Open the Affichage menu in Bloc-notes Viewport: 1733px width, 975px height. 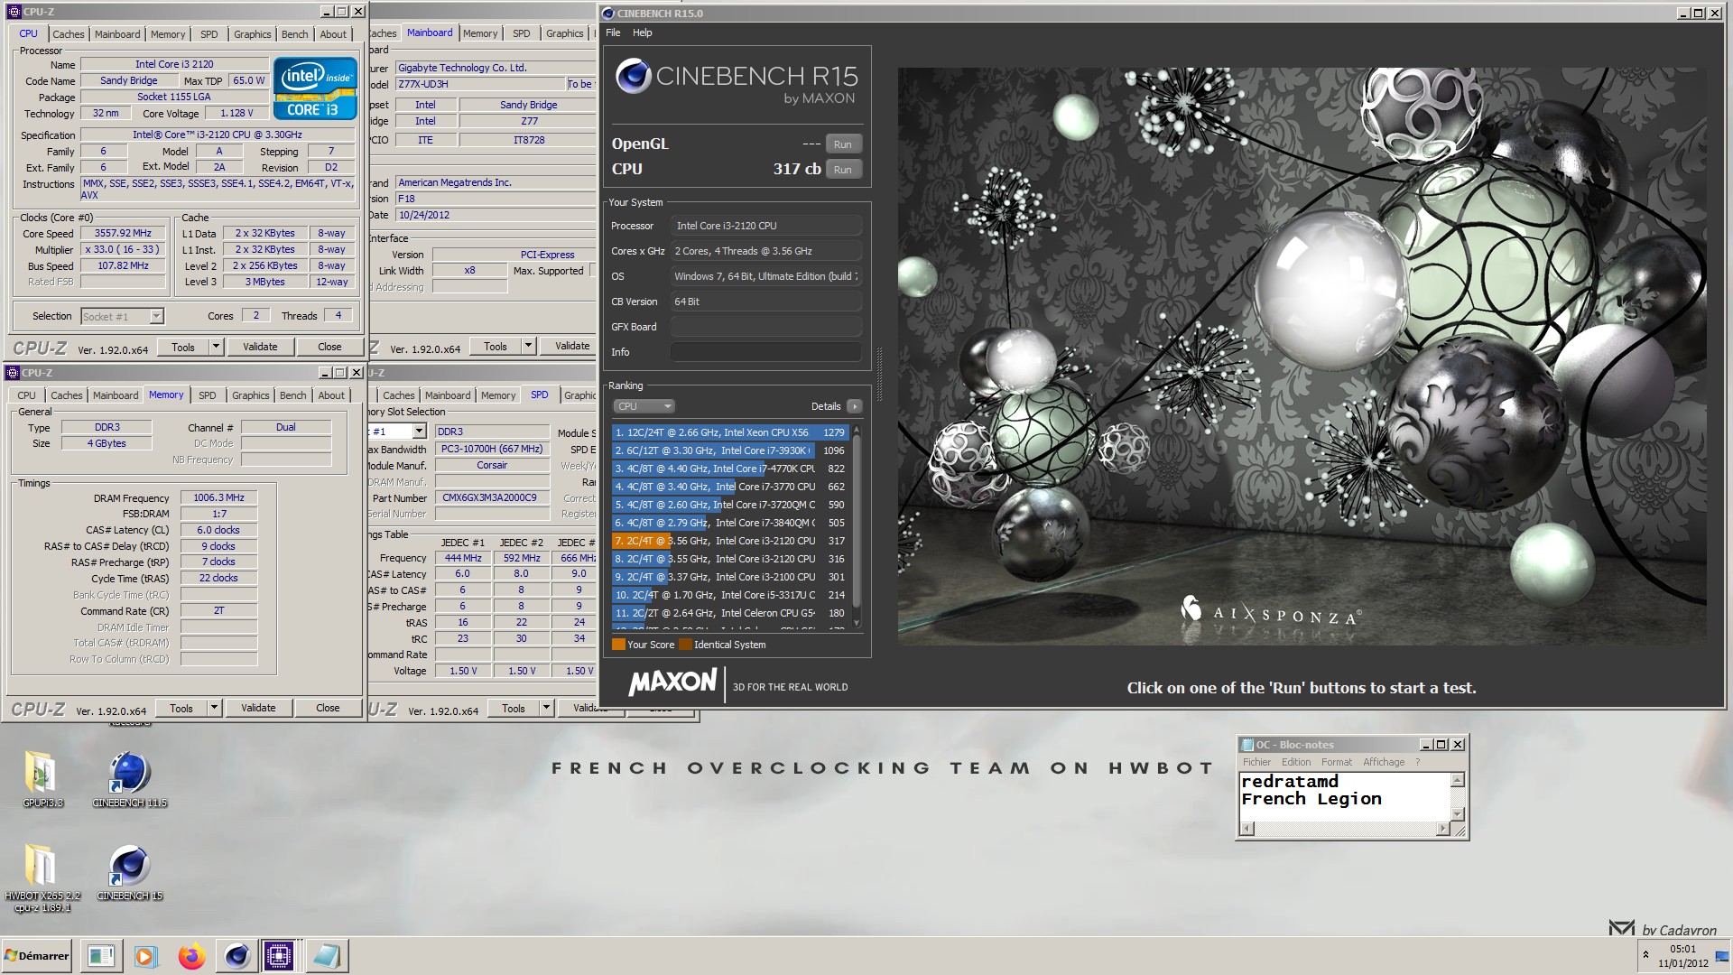click(1384, 762)
